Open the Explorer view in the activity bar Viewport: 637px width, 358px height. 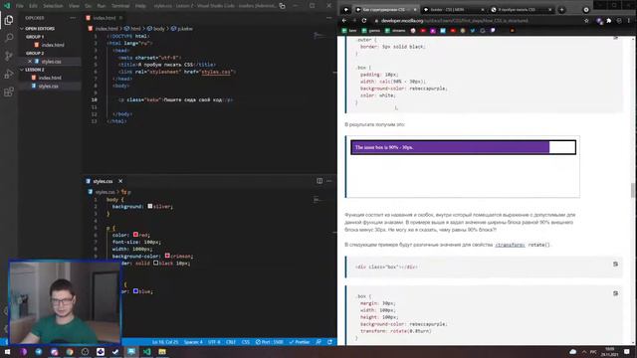(x=9, y=20)
